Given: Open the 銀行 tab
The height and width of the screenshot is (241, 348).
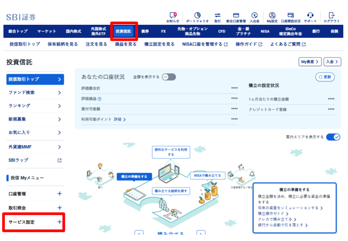Looking at the screenshot, I should (x=316, y=31).
